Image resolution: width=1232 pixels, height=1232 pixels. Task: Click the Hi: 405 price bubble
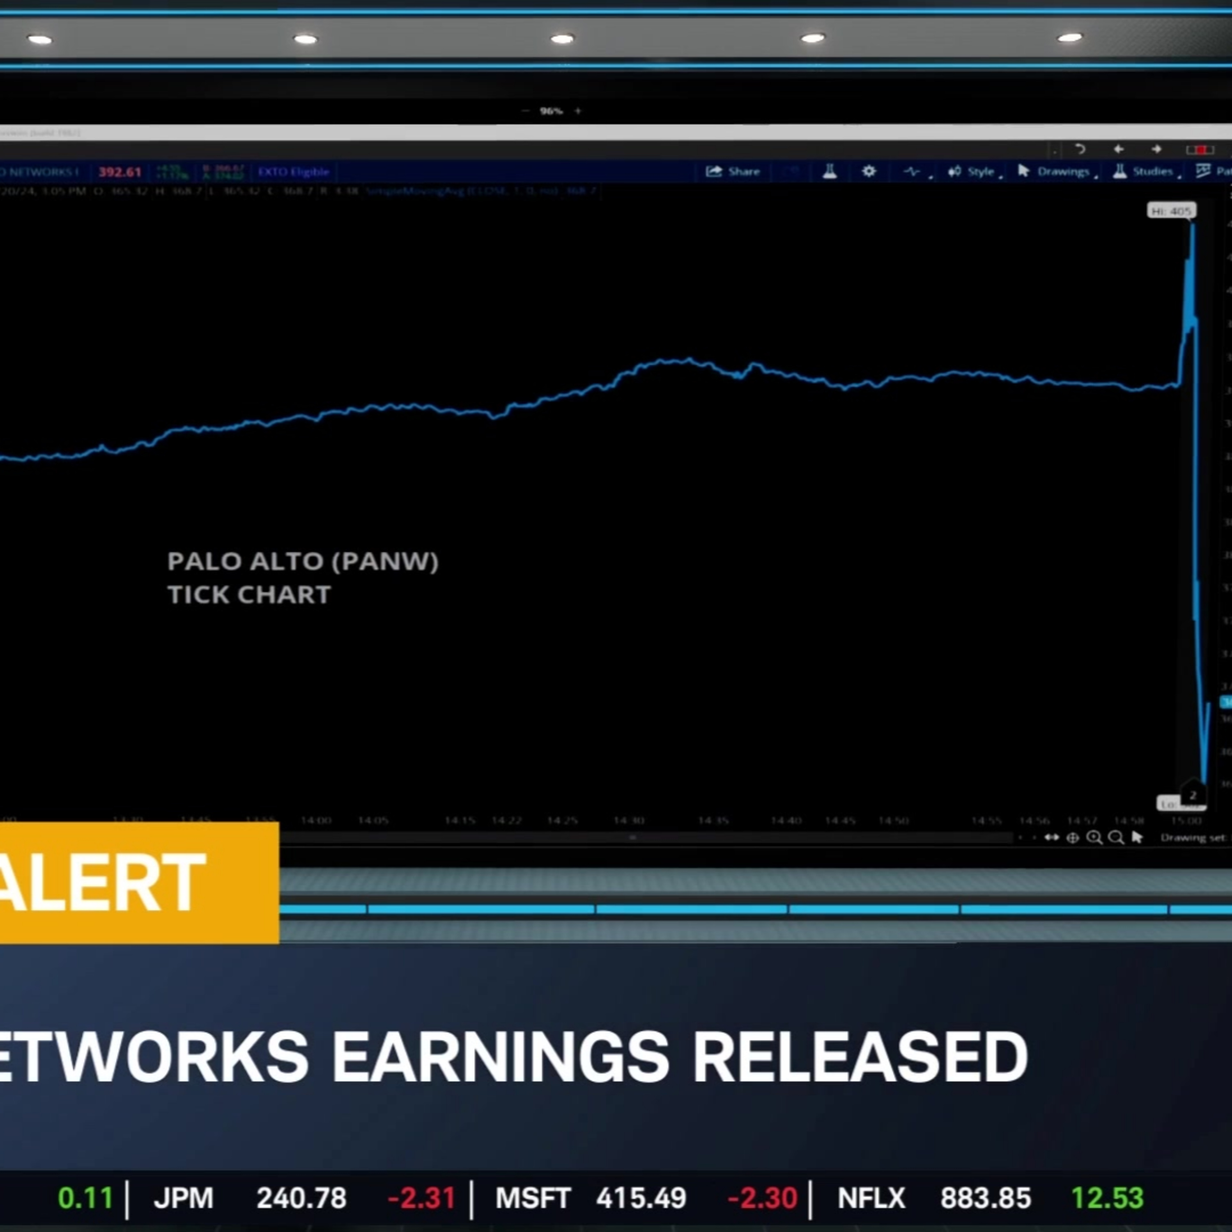1171,210
